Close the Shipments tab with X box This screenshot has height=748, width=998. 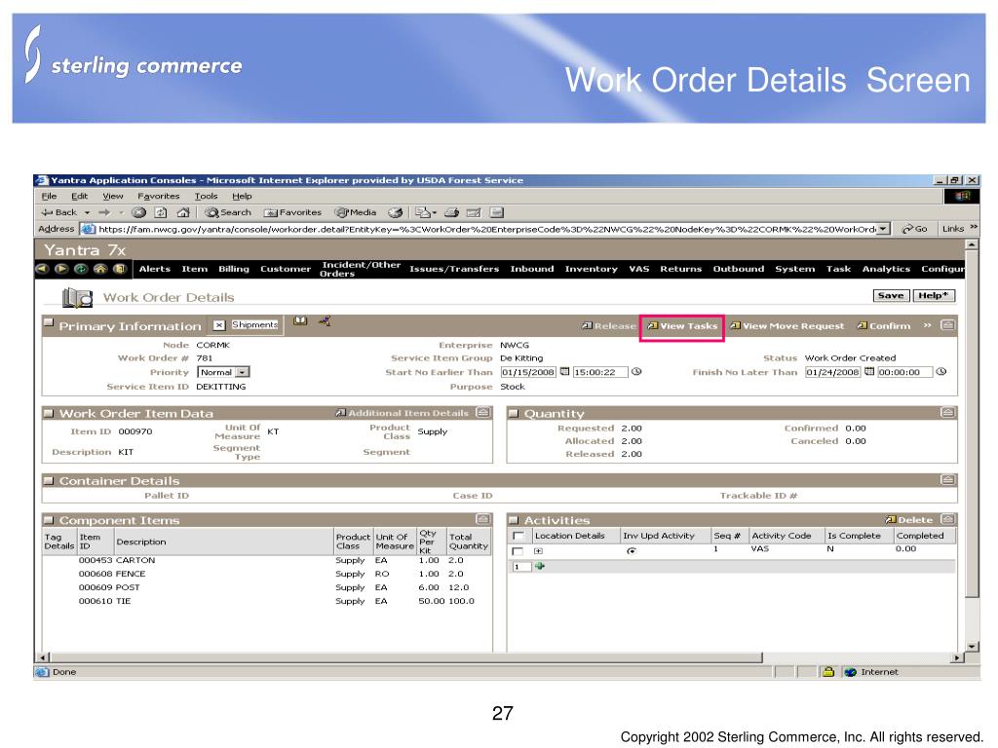(219, 325)
